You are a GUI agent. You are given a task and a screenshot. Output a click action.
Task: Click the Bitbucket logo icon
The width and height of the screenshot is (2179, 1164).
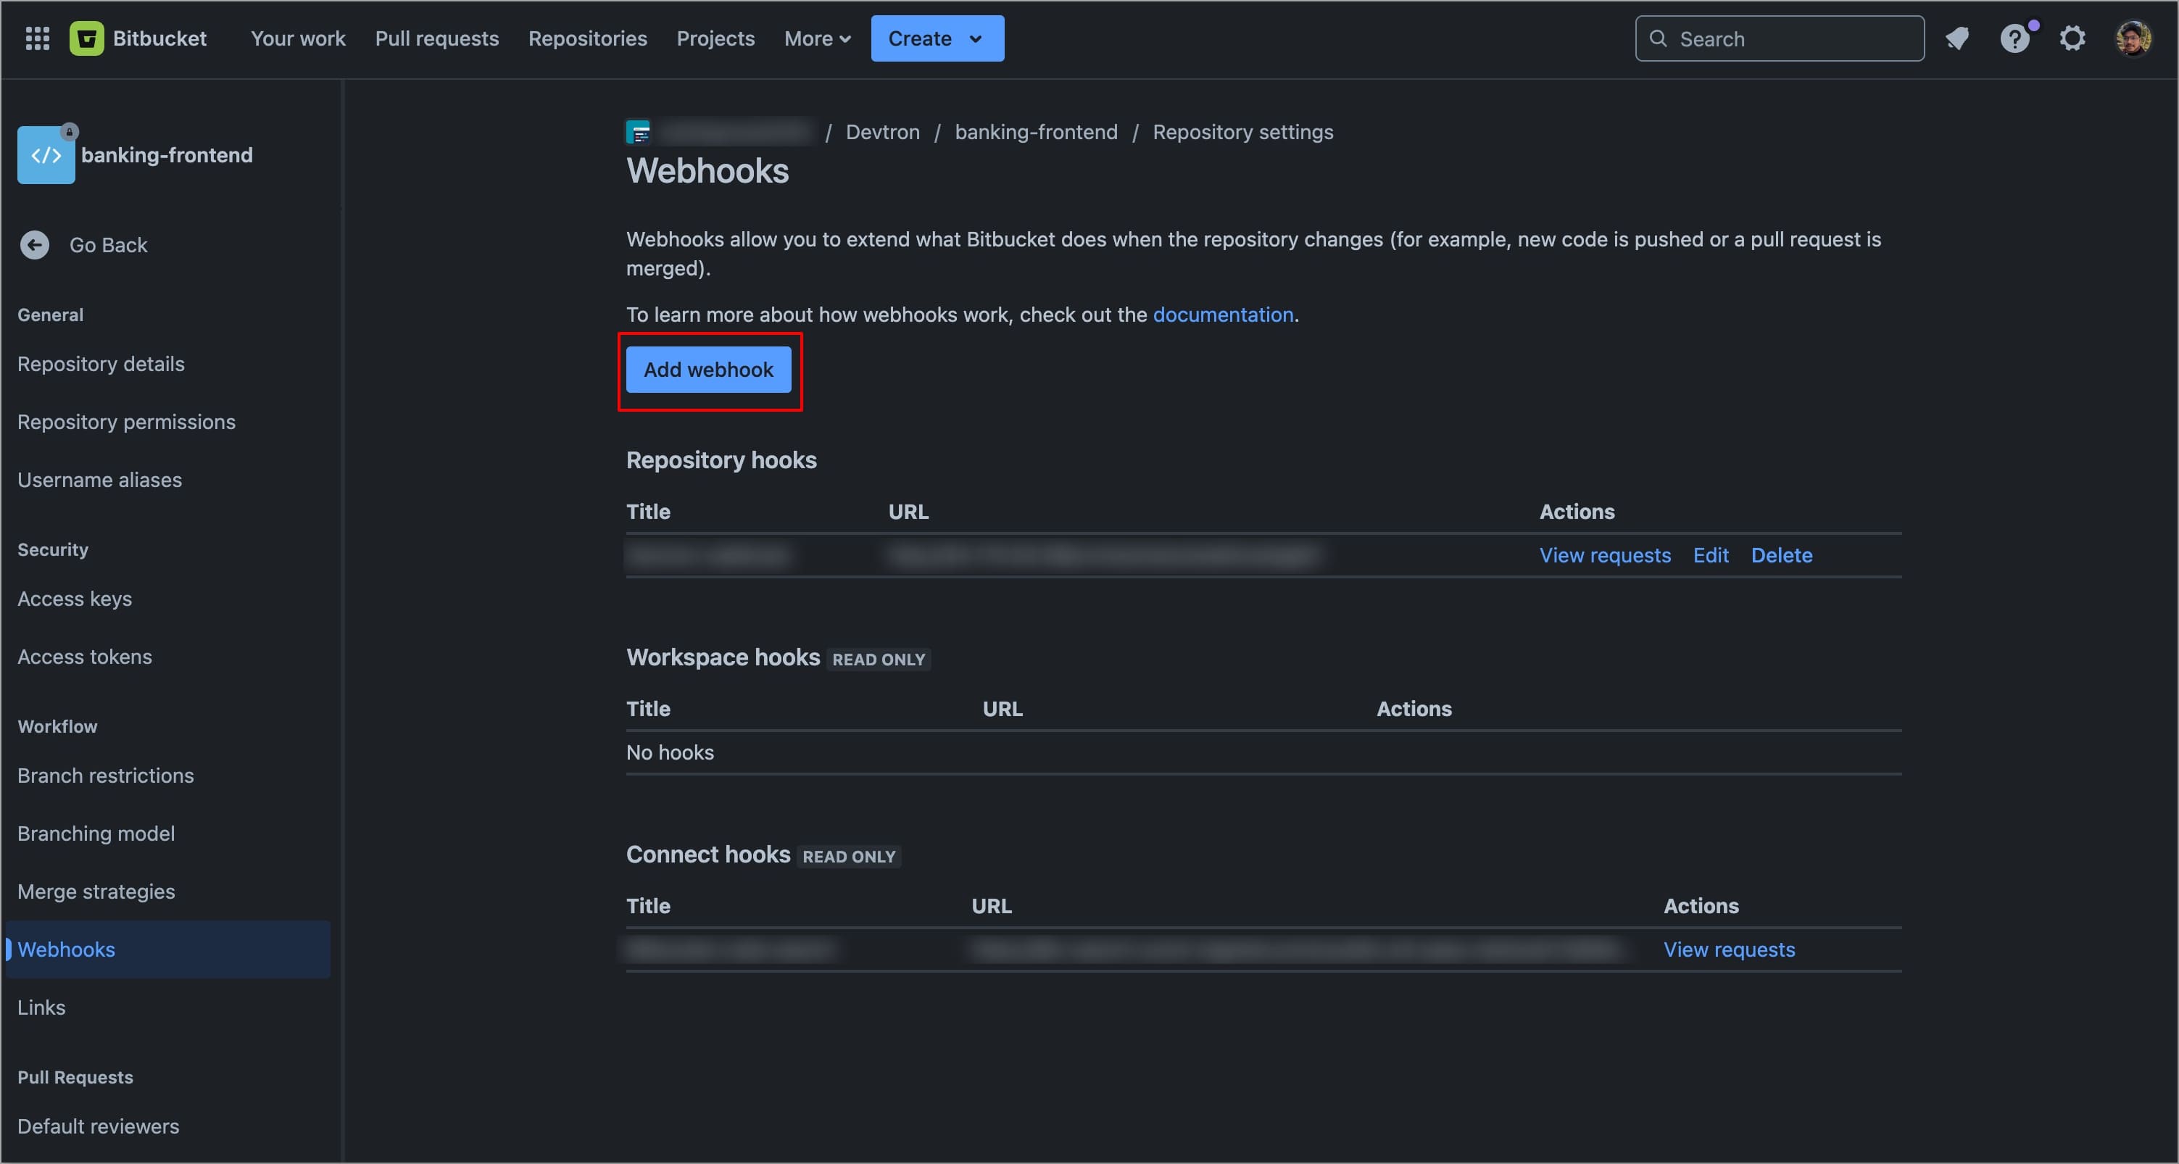(86, 39)
